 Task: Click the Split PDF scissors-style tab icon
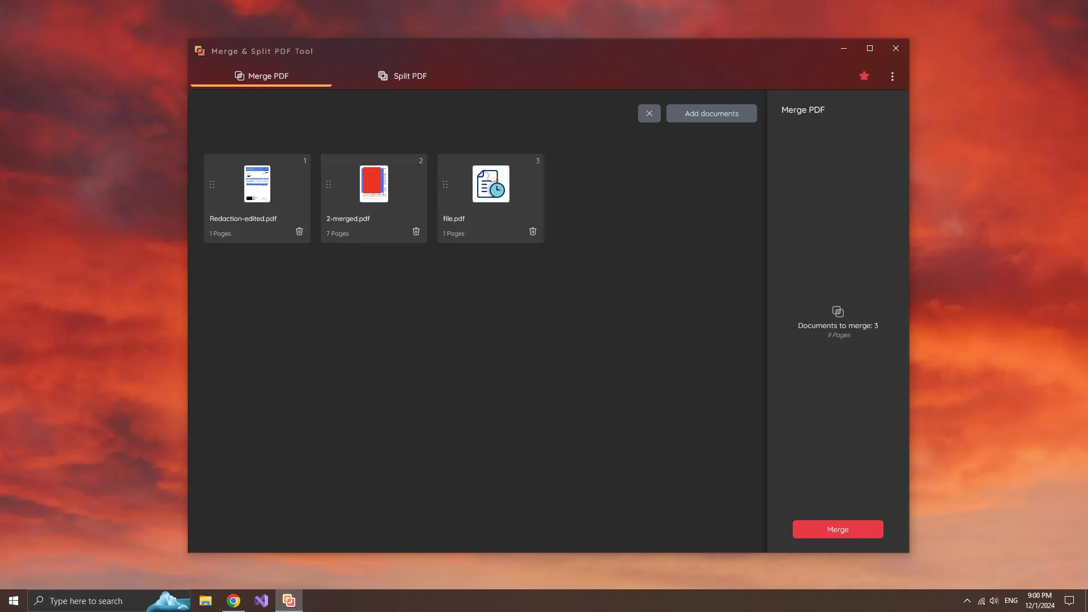[382, 75]
